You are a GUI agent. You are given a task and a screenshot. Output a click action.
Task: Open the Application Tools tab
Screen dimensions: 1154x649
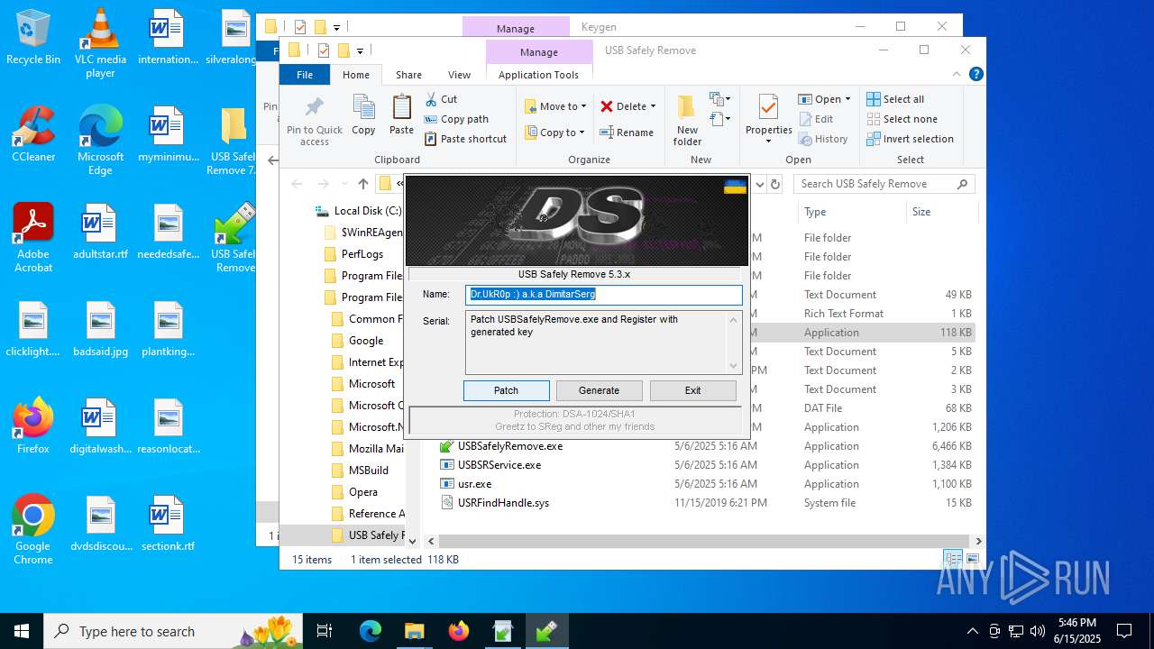click(538, 75)
